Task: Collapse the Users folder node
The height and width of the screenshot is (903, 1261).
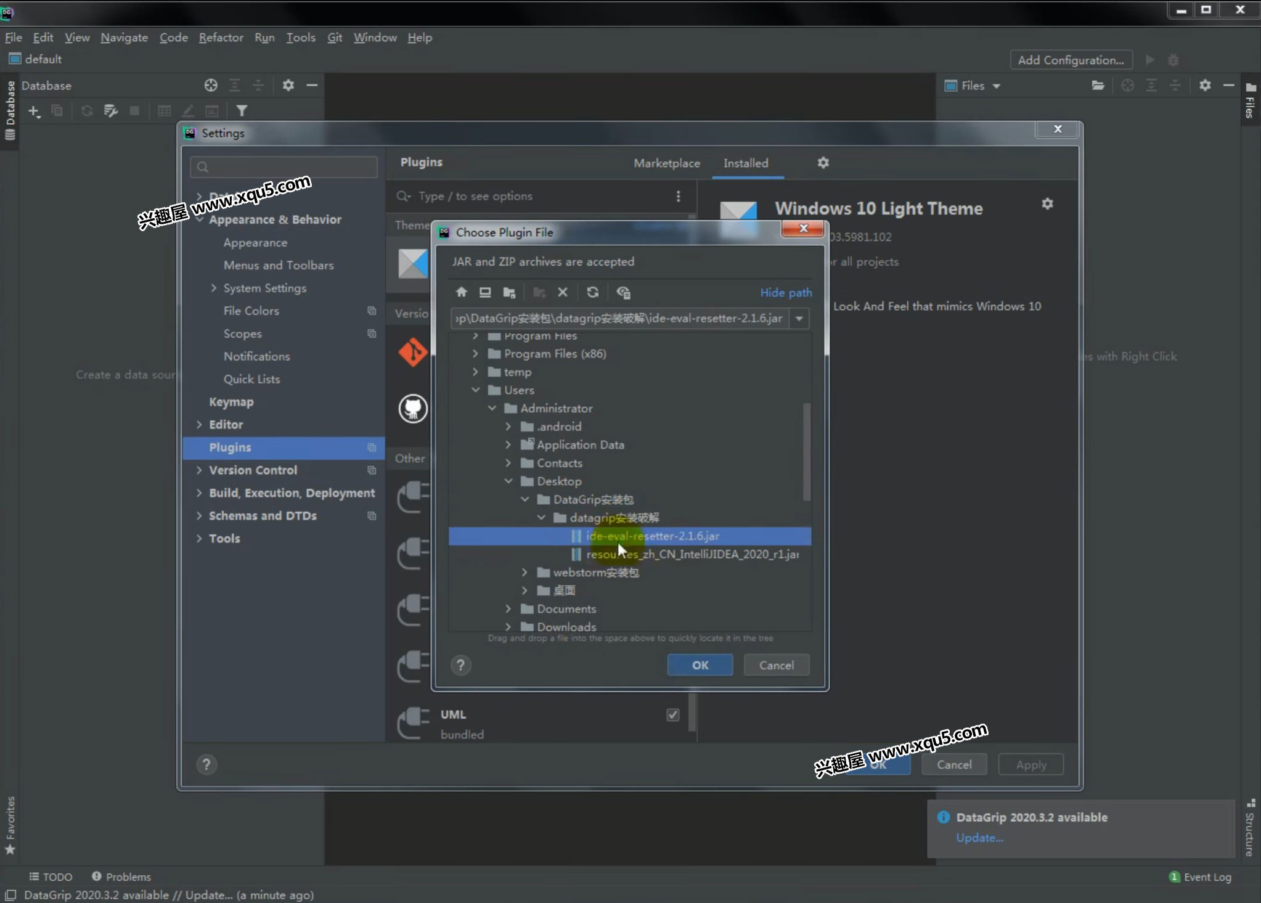Action: 475,390
